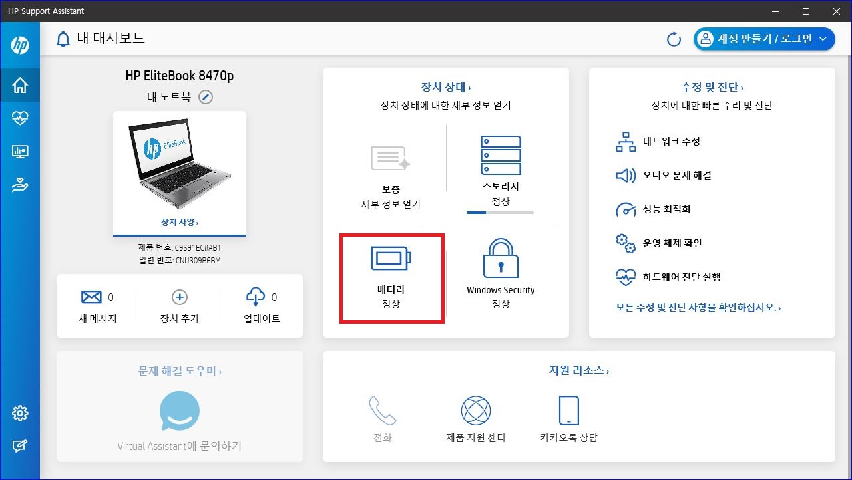Click the 성능 최적화 label
852x480 pixels.
(667, 209)
